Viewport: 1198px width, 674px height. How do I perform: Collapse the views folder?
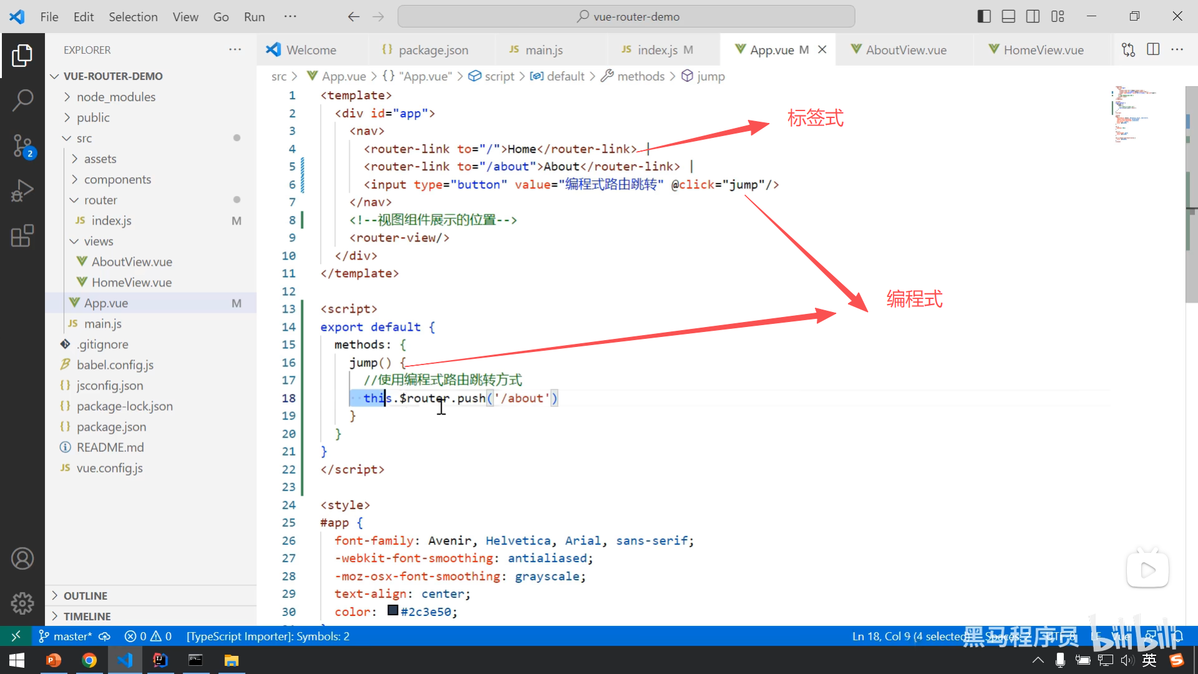point(98,241)
